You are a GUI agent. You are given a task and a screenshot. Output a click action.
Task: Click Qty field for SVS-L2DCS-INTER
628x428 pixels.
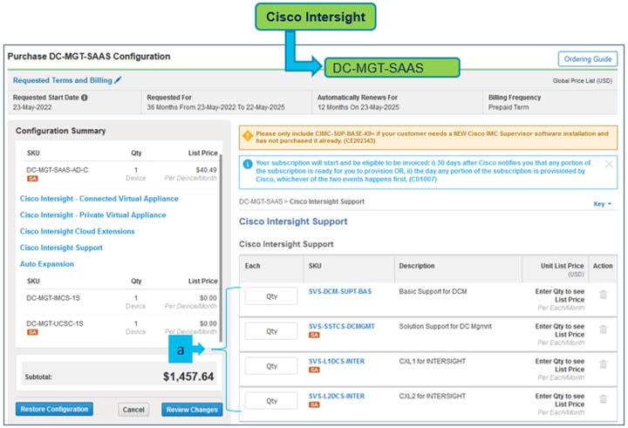tap(271, 401)
